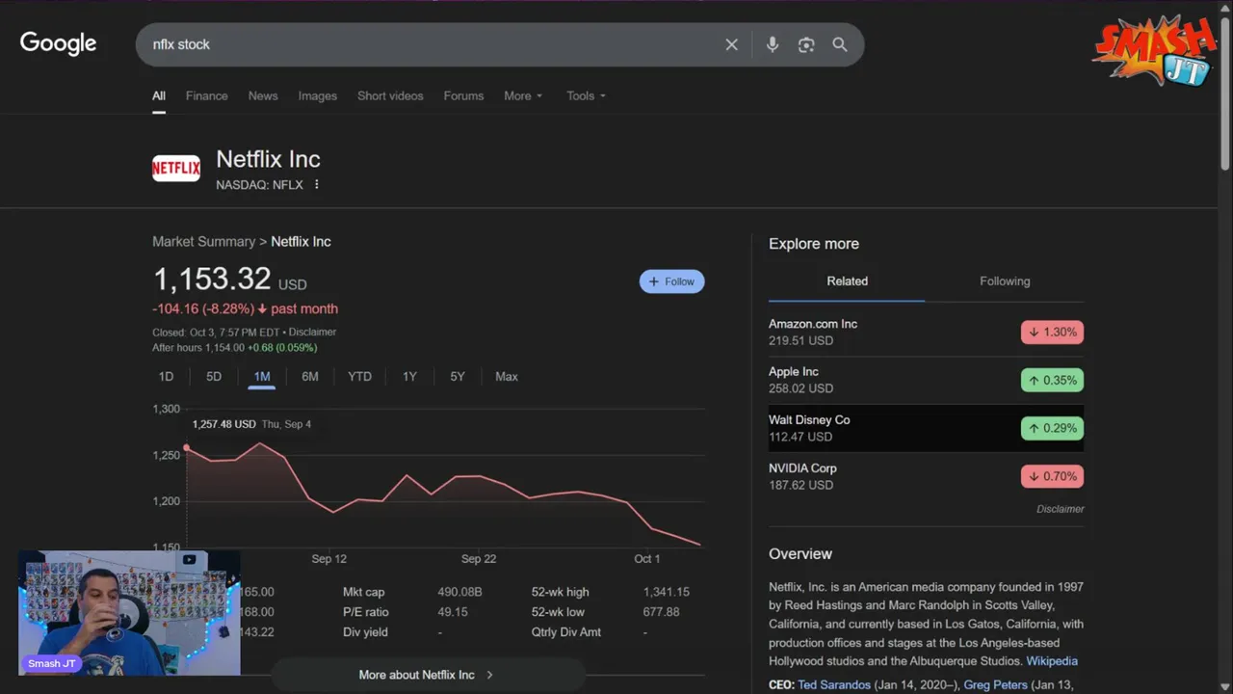The image size is (1233, 694).
Task: Open the Following tab in Explore more
Action: tap(1005, 281)
